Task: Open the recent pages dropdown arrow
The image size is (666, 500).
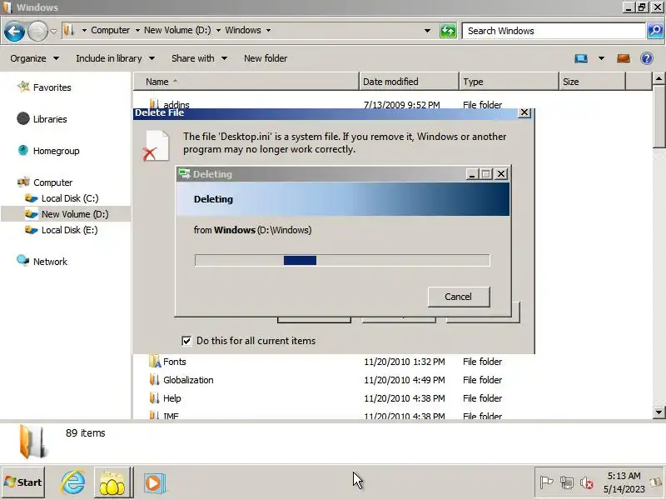Action: pyautogui.click(x=53, y=31)
